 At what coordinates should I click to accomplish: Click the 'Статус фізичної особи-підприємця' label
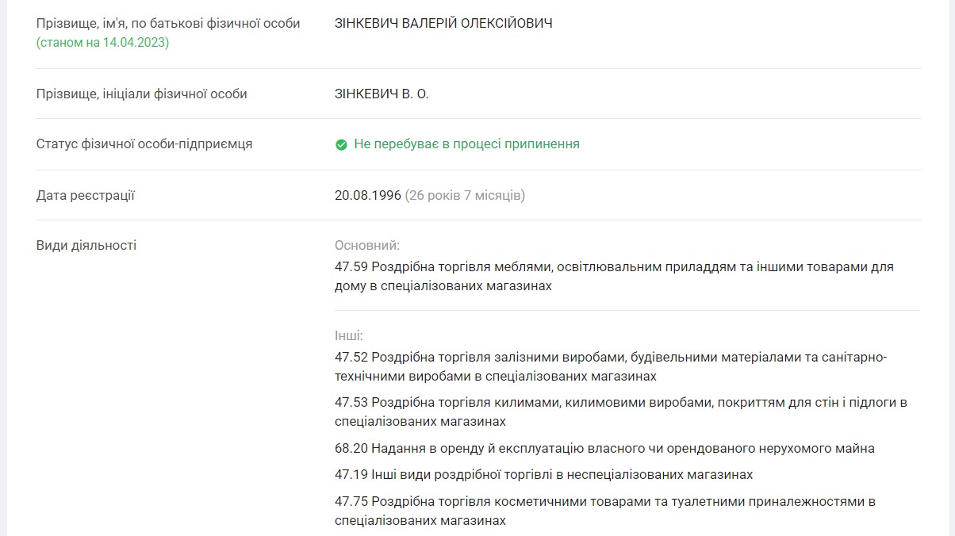[144, 144]
